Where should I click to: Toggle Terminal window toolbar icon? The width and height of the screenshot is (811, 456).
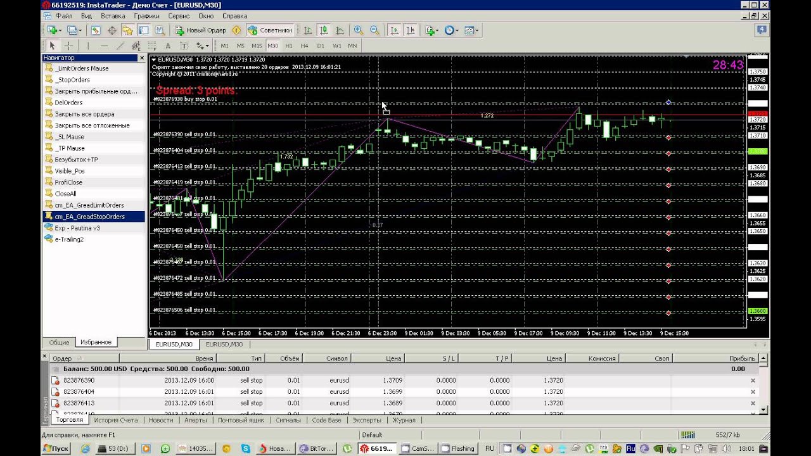tap(144, 30)
